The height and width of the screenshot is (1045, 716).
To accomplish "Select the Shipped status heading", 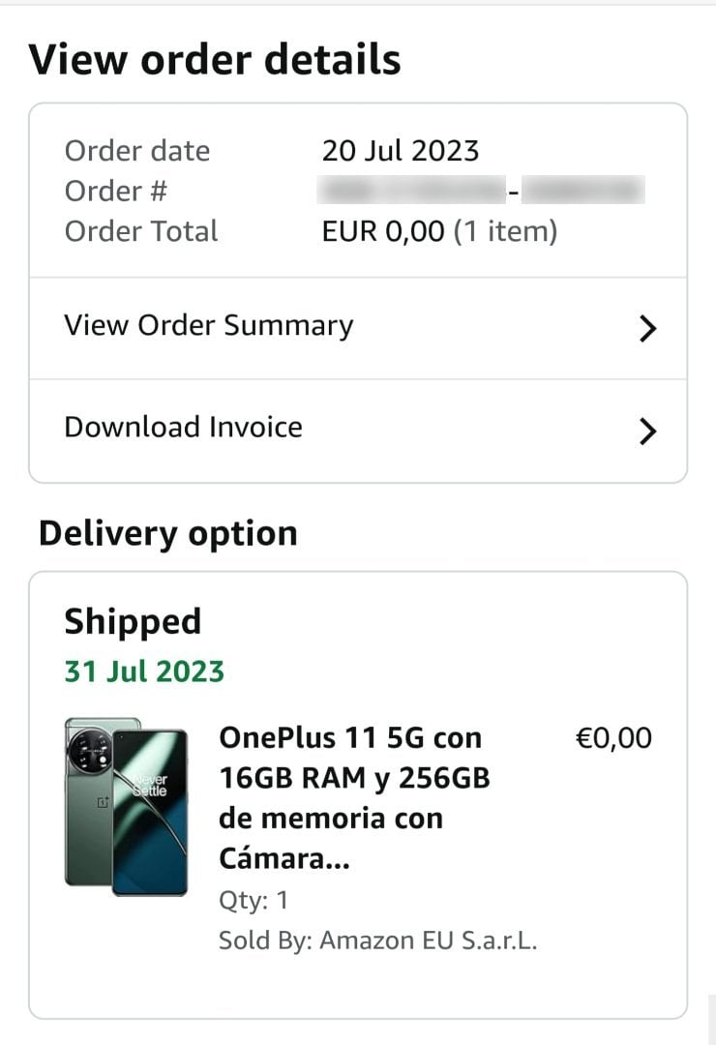I will pos(133,622).
